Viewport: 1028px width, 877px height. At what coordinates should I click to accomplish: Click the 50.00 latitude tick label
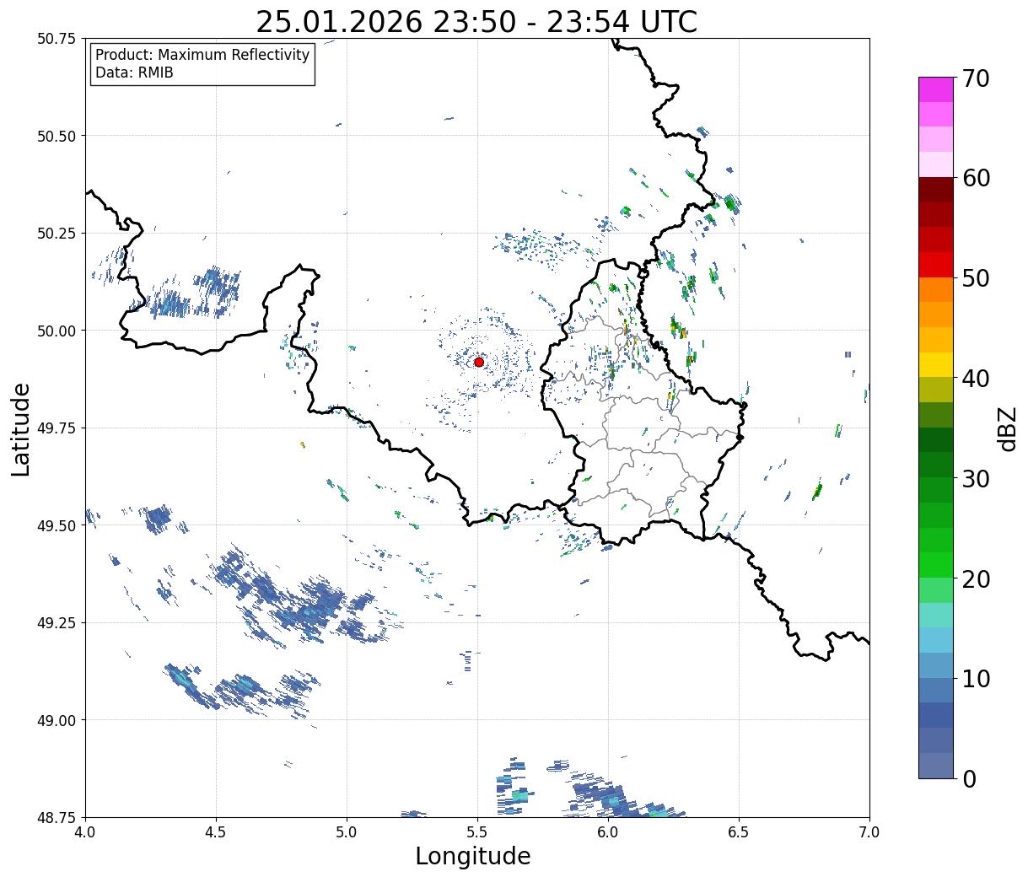point(57,331)
